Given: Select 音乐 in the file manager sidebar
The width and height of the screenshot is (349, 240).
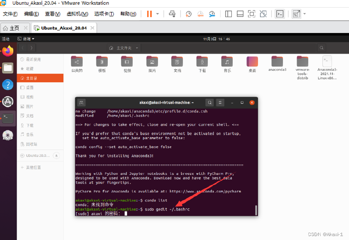Looking at the screenshot, I should coord(40,135).
